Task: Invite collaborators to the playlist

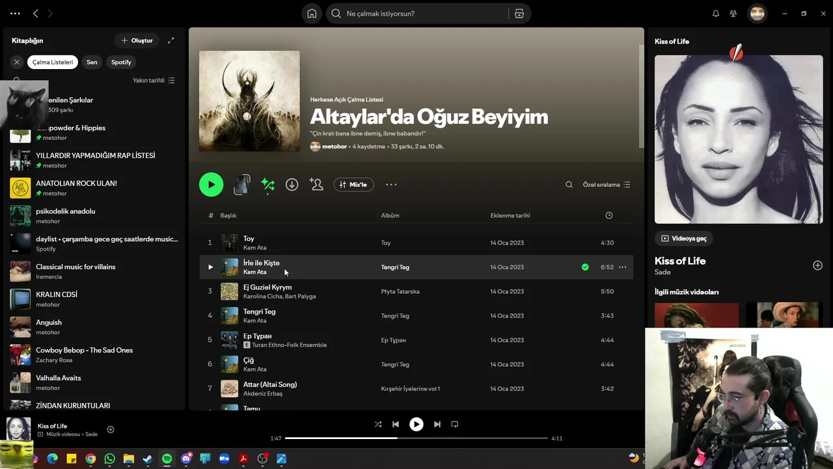Action: coord(316,184)
